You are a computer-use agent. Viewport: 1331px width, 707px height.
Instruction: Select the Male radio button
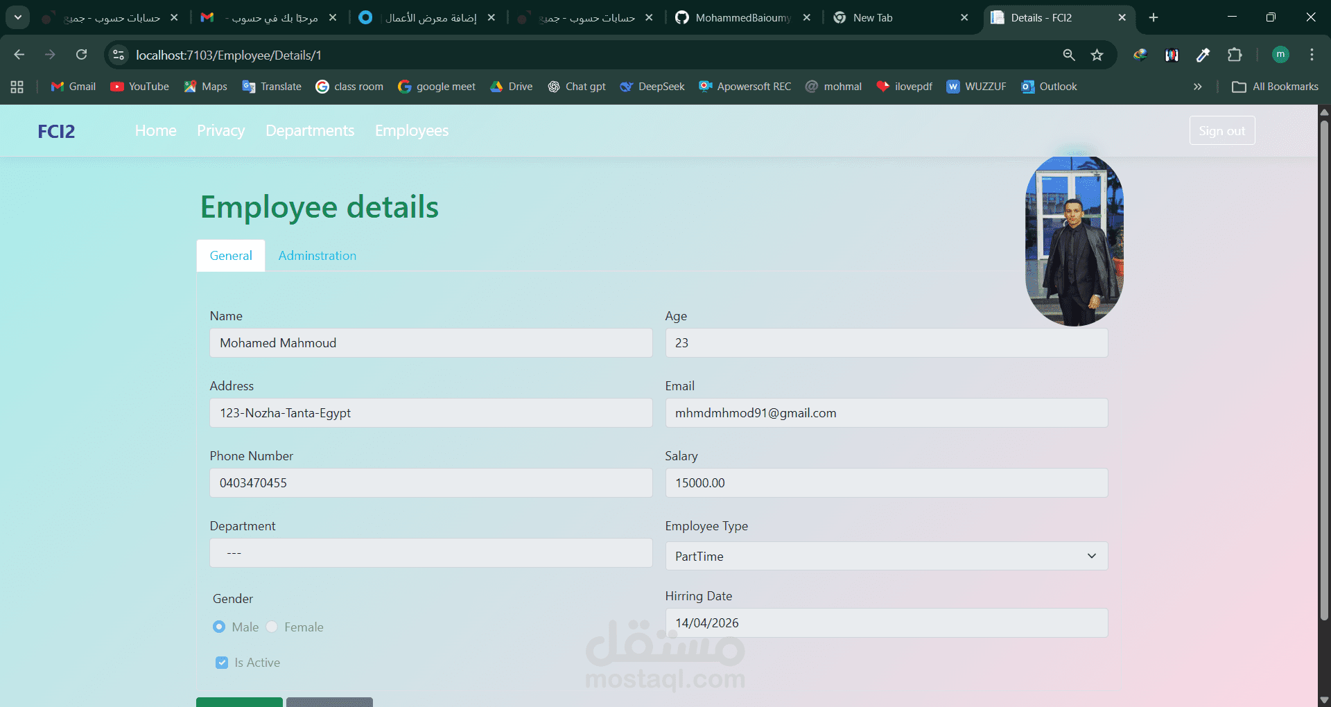[x=219, y=627]
